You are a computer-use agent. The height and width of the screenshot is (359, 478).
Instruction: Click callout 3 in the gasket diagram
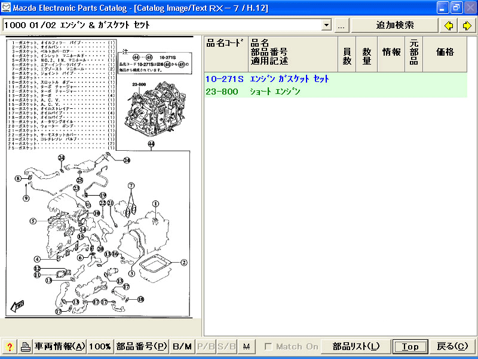tap(131, 273)
